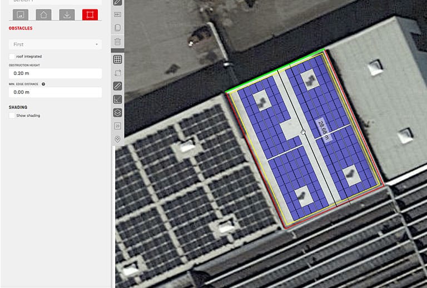
Task: Click the rotate area tool icon
Action: coord(117,73)
